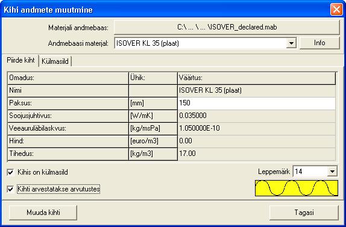This screenshot has width=346, height=227.
Task: Click the Tagasi button
Action: [304, 213]
